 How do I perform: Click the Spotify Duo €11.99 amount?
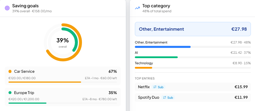point(241,97)
